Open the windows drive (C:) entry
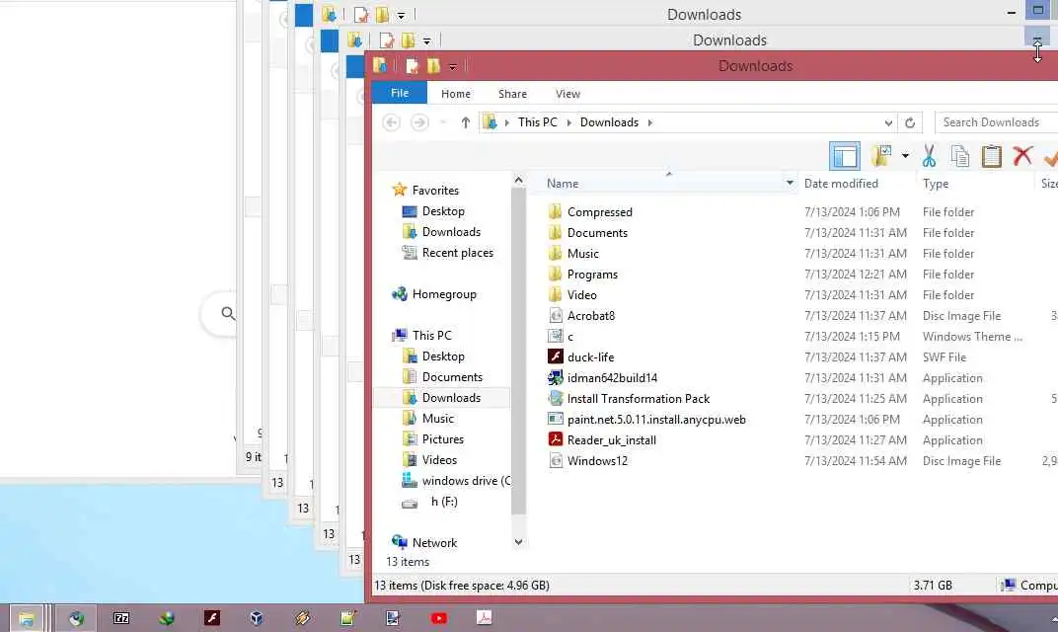This screenshot has width=1058, height=632. [x=466, y=481]
